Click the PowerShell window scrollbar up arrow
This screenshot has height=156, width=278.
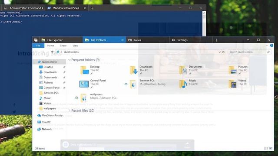point(204,13)
